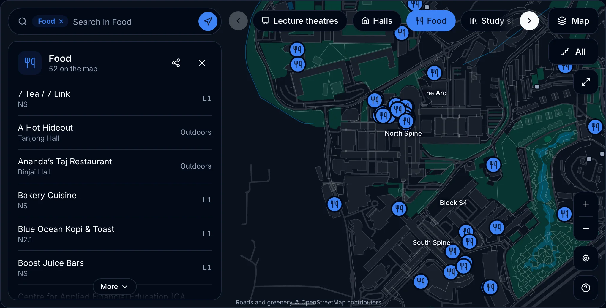Enter fullscreen map view
Viewport: 606px width, 308px height.
click(586, 82)
